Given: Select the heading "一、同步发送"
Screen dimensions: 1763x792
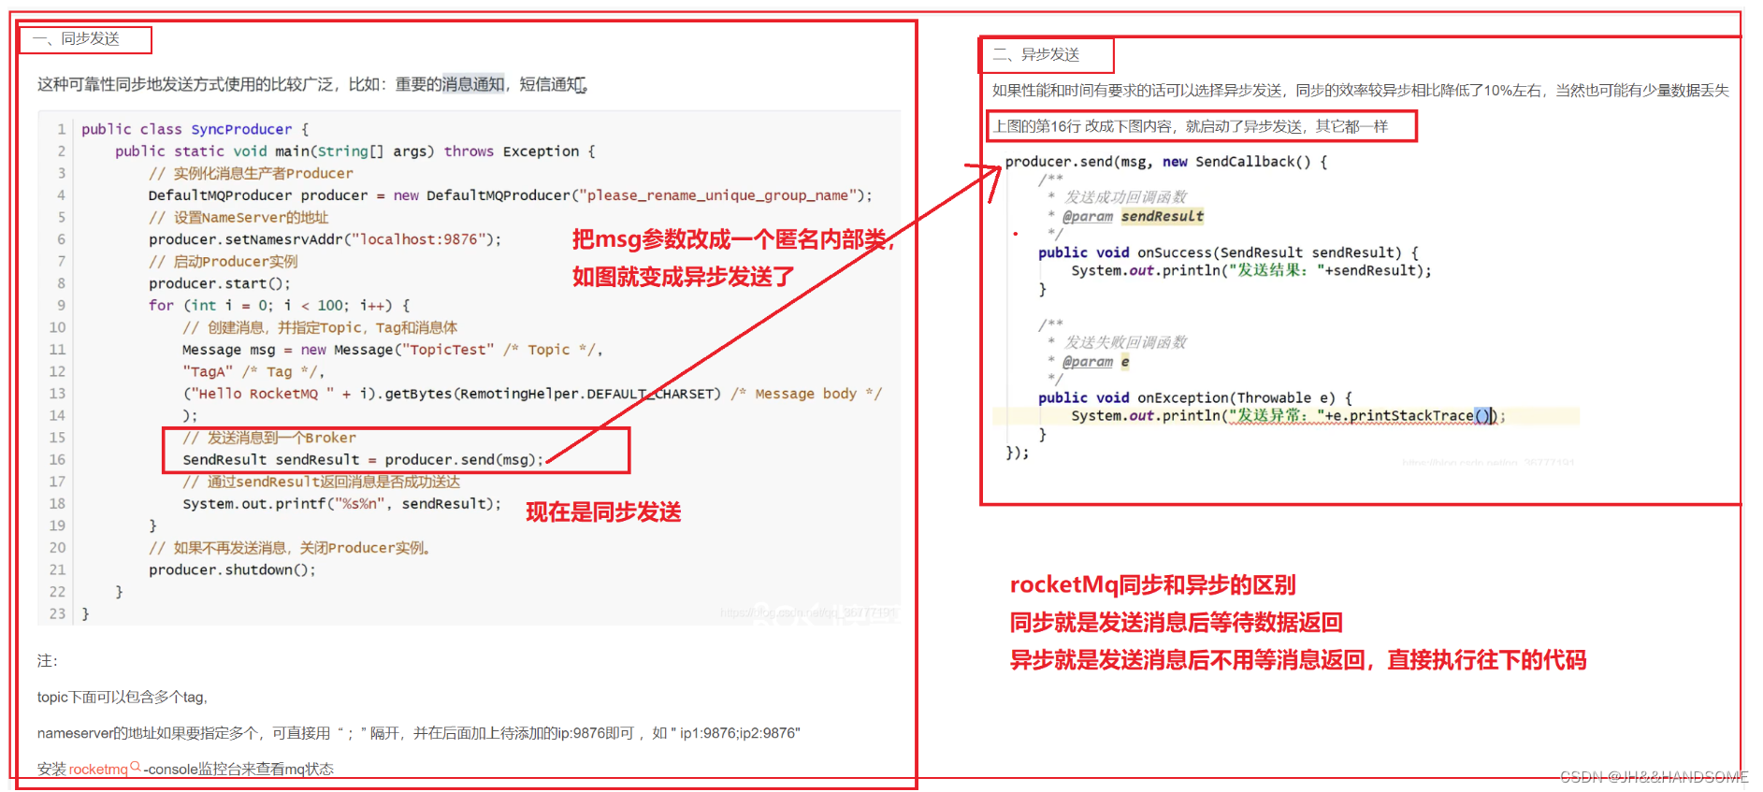Looking at the screenshot, I should coord(76,38).
